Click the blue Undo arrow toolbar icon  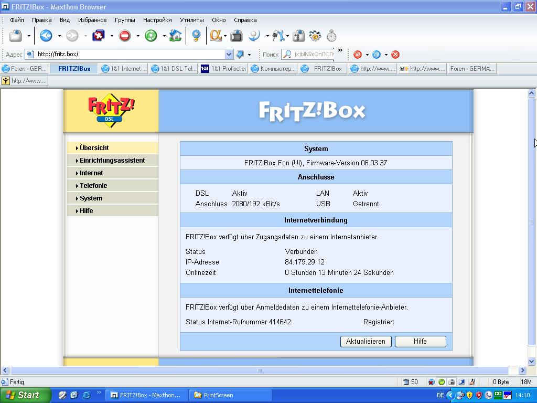click(x=254, y=36)
